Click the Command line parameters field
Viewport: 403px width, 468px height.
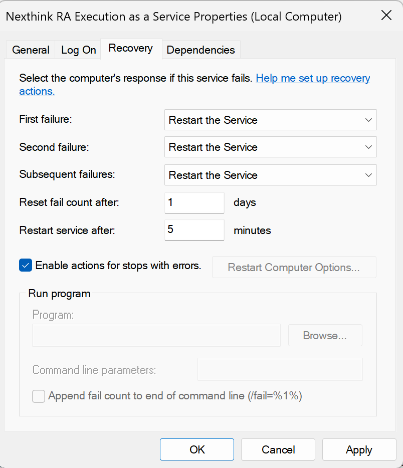pyautogui.click(x=280, y=370)
